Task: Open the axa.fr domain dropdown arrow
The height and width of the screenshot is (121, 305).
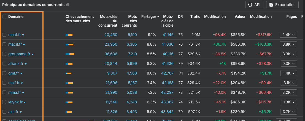Action: click(x=21, y=112)
